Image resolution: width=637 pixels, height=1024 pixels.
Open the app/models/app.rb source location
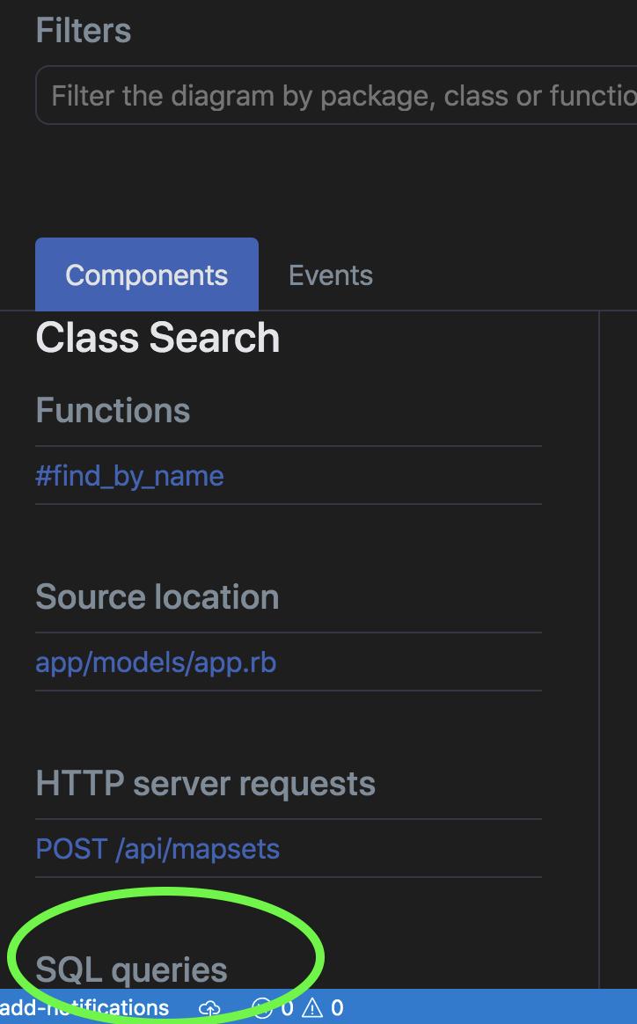tap(156, 662)
